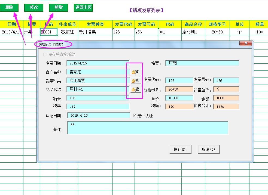Viewport: 268px width, 195px height.
Task: Click the 商品名称 column header
Action: (193, 24)
